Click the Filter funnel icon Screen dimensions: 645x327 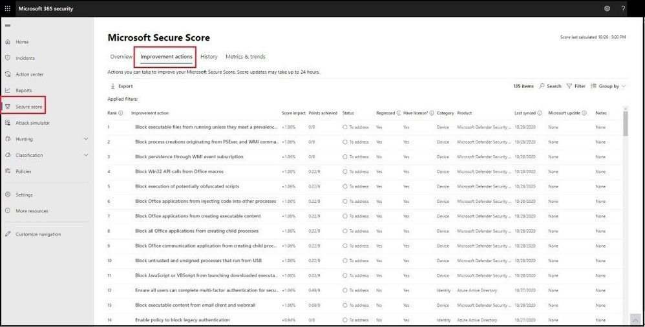click(x=569, y=86)
